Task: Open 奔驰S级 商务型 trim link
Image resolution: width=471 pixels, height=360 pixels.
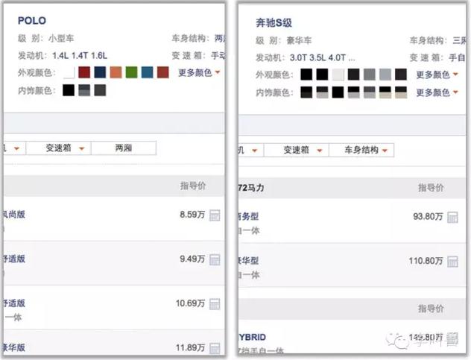Action: [248, 216]
